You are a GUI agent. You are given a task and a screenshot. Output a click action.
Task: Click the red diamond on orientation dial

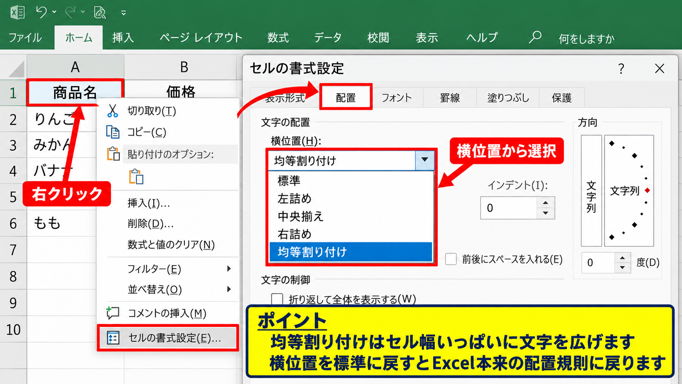(x=647, y=191)
